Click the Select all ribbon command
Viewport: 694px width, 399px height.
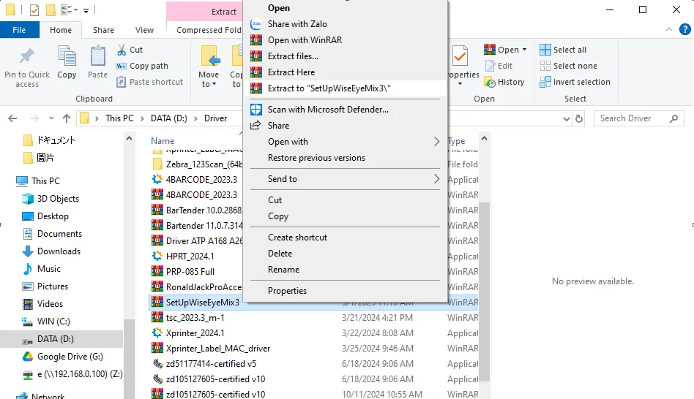(x=569, y=50)
